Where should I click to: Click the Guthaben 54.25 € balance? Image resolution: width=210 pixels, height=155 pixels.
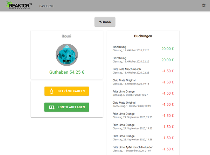coord(67,72)
